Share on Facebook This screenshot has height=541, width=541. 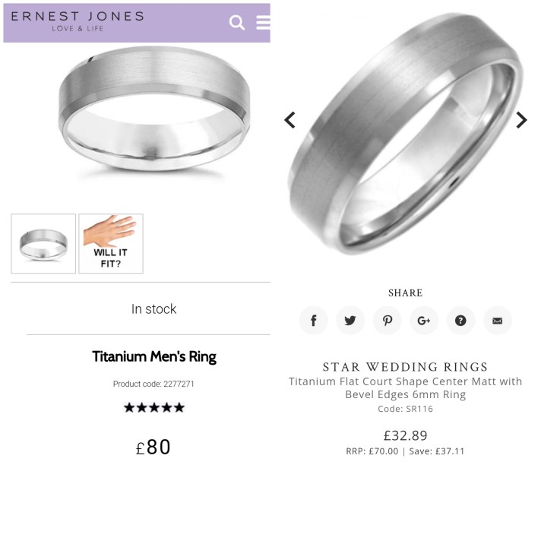[313, 321]
